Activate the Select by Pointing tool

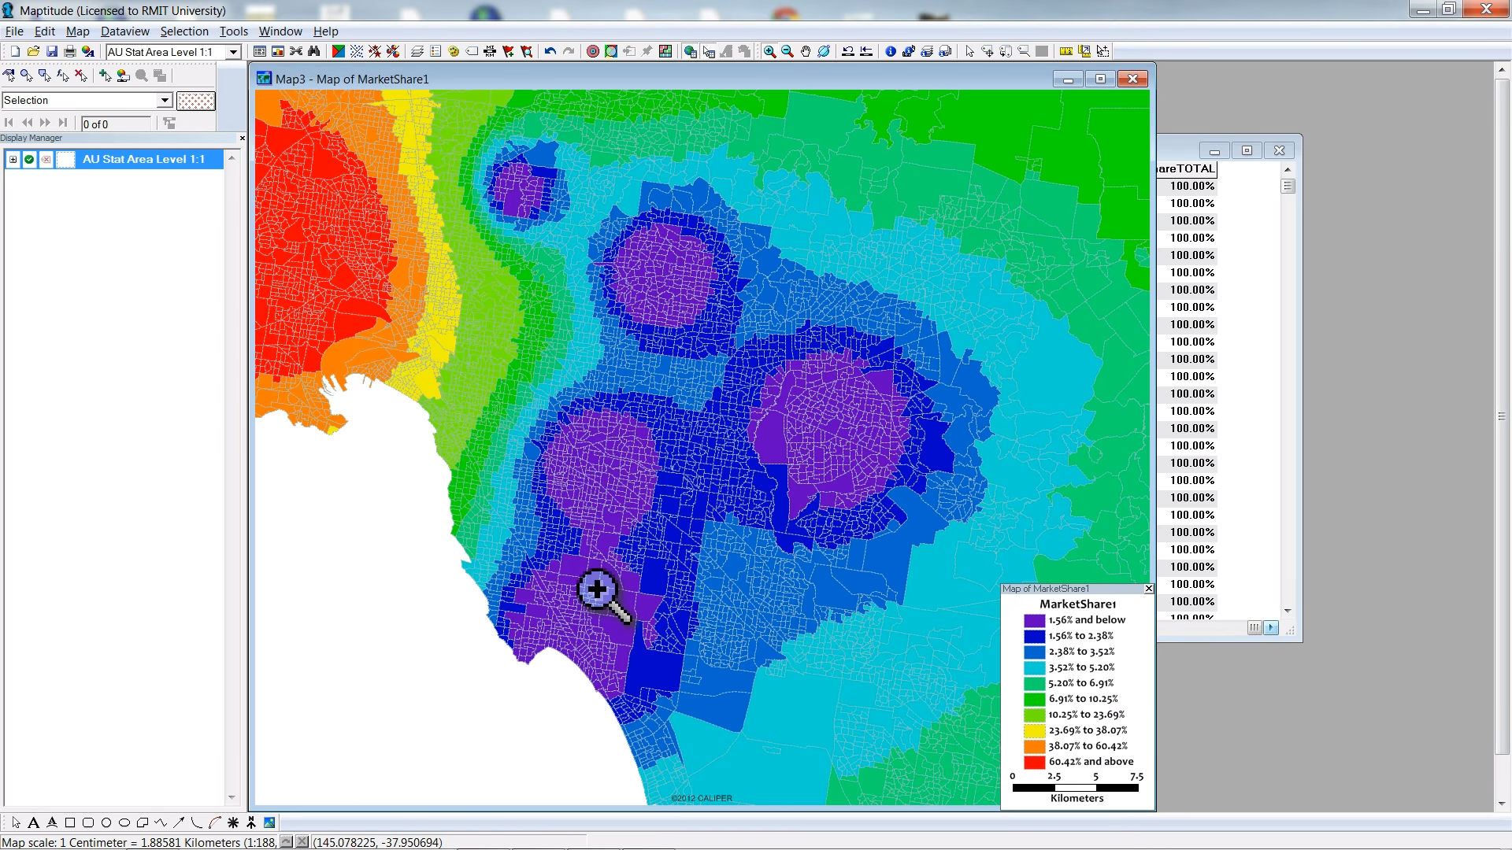pyautogui.click(x=9, y=76)
